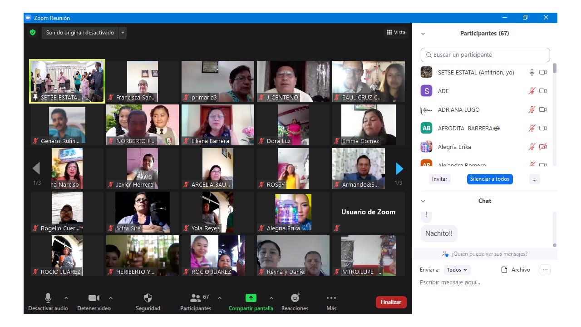Go to next video gallery page arrow
Image resolution: width=581 pixels, height=327 pixels.
[x=399, y=168]
